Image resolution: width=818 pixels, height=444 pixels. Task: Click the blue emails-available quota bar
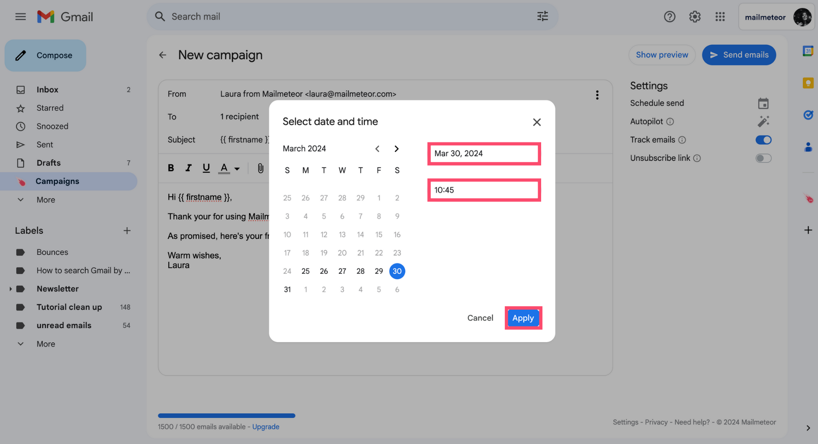[x=226, y=416]
